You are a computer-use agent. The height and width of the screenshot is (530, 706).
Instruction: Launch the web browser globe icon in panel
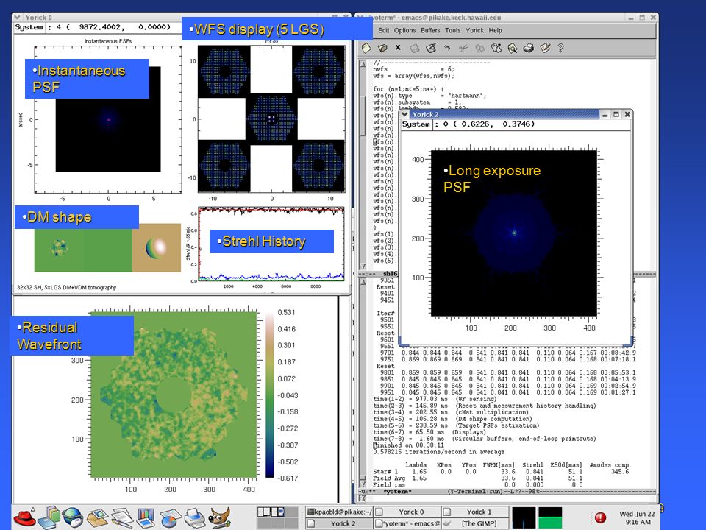73,517
